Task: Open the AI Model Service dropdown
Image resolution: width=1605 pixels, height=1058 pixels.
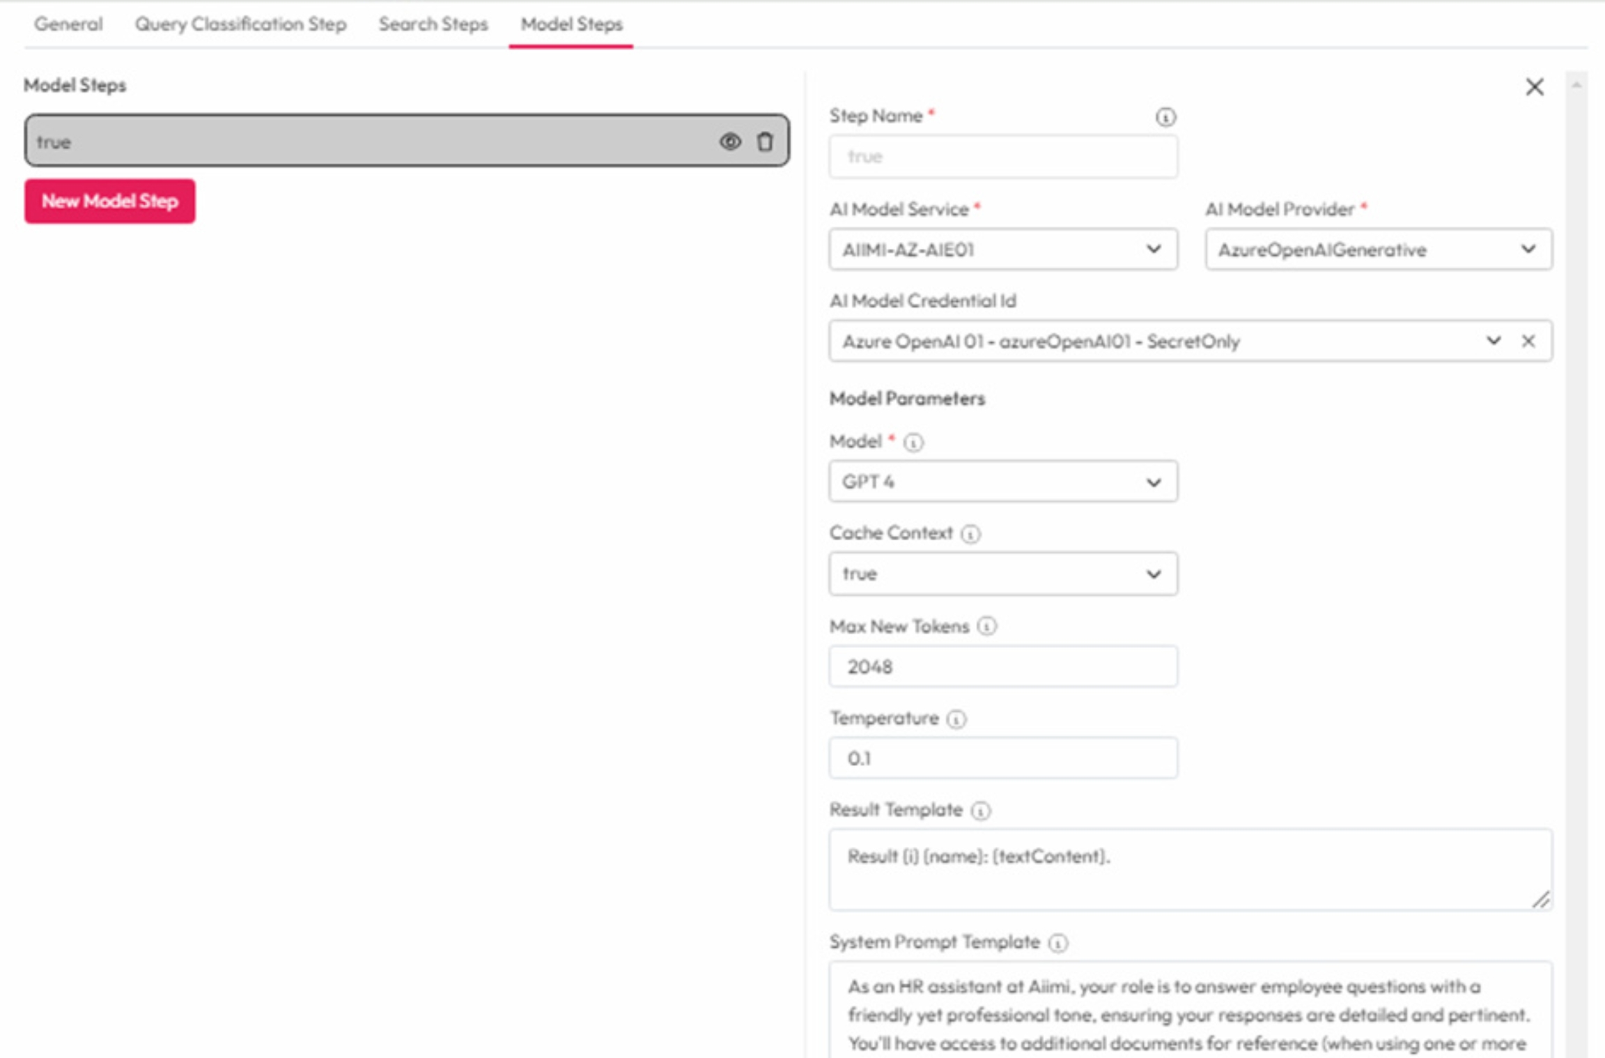Action: [1003, 250]
